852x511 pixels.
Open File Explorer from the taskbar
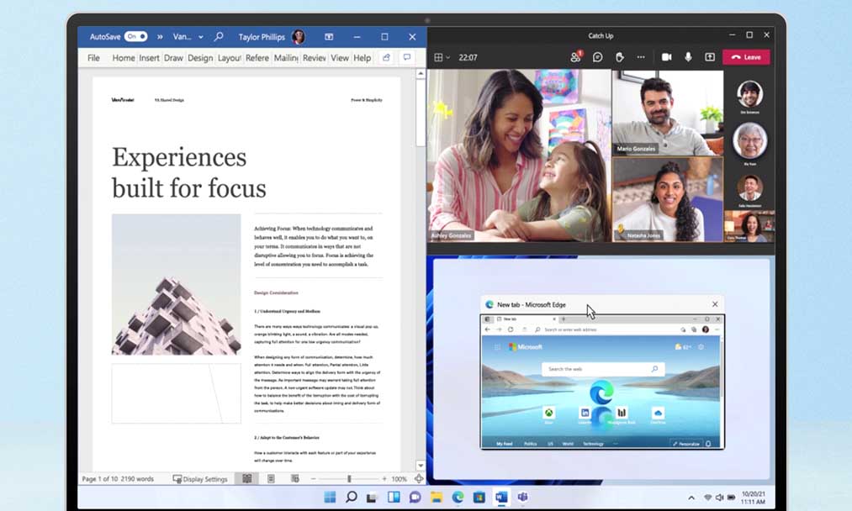tap(437, 497)
